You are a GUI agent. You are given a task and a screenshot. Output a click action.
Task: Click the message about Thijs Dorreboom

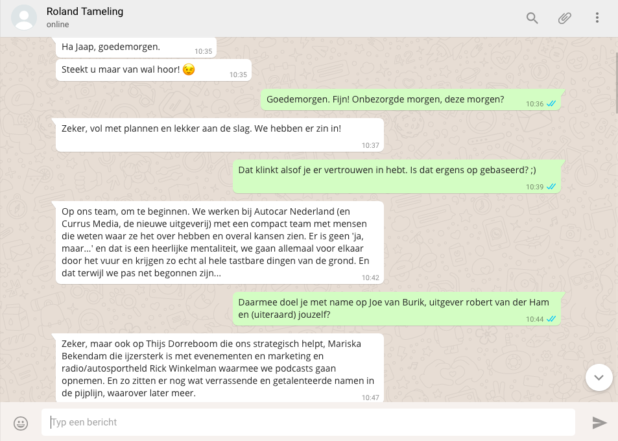point(220,368)
